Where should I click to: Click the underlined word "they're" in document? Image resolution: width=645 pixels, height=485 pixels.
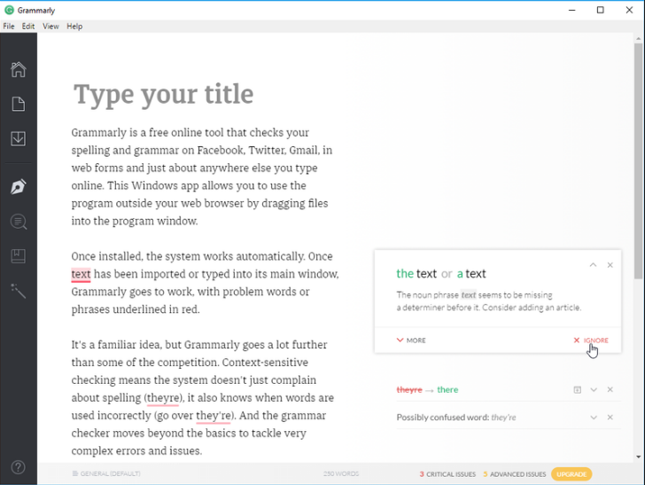click(x=213, y=416)
